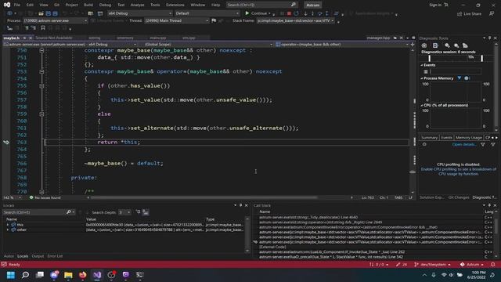Viewport: 501px width, 282px height.
Task: Click the feedback icon at top right
Action: 492,13
